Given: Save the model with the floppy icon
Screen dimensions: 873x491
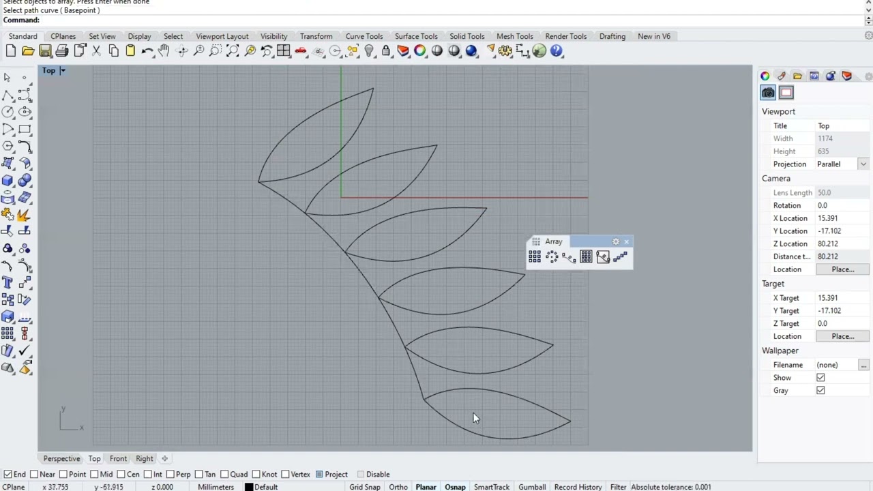Looking at the screenshot, I should [x=45, y=51].
